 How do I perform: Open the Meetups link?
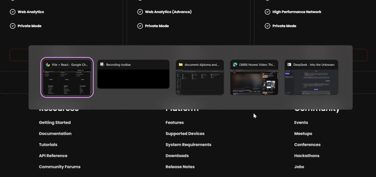click(303, 133)
